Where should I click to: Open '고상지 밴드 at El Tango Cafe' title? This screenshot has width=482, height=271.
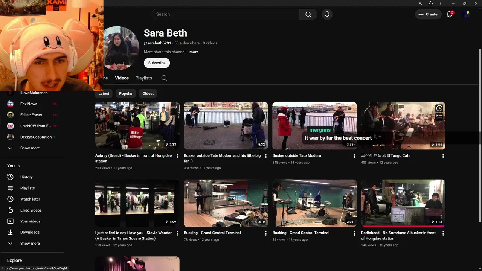386,155
